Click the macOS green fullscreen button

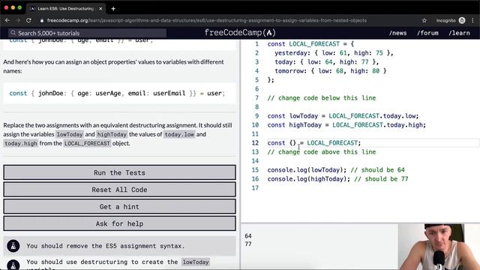(19, 7)
